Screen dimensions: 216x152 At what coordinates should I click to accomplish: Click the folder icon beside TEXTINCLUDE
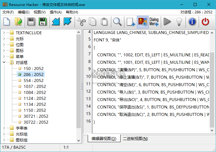tap(12, 32)
